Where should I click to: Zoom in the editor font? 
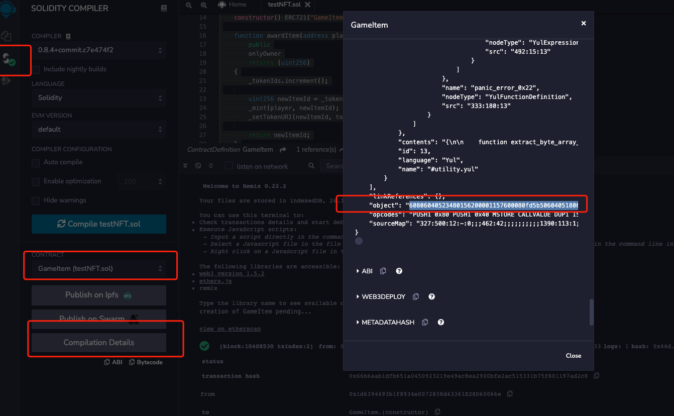coord(203,5)
